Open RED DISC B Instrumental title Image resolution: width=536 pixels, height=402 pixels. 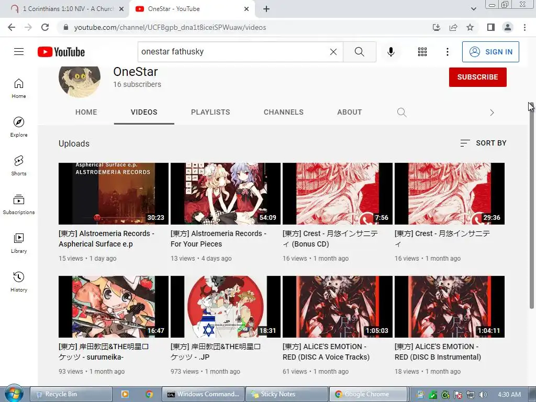438,352
